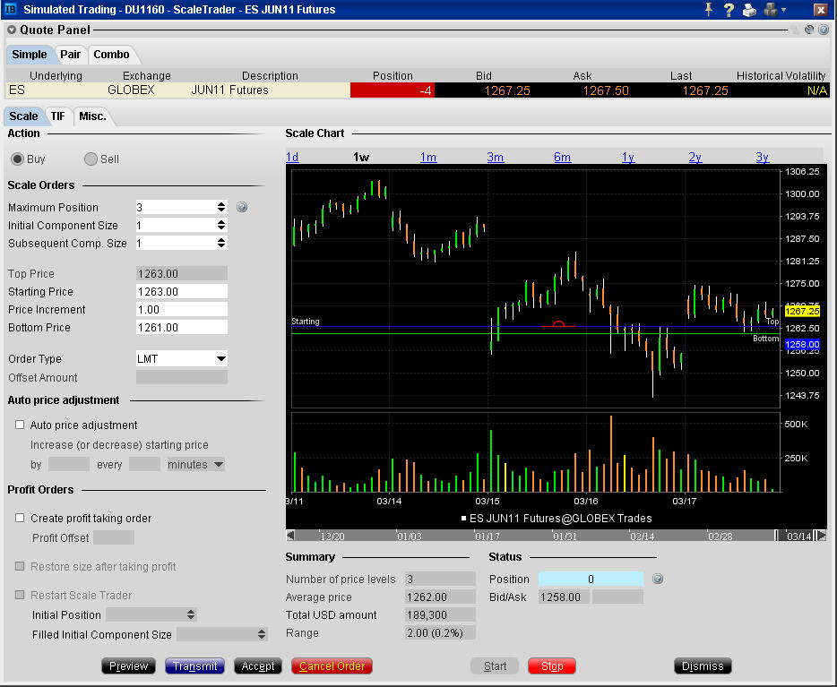The image size is (837, 687).
Task: Click help icon next to Status Position
Action: click(658, 579)
